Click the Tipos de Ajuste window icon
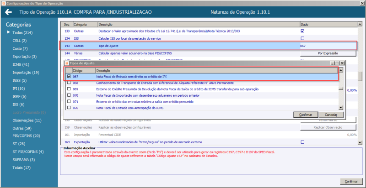366x188 pixels. pyautogui.click(x=66, y=63)
